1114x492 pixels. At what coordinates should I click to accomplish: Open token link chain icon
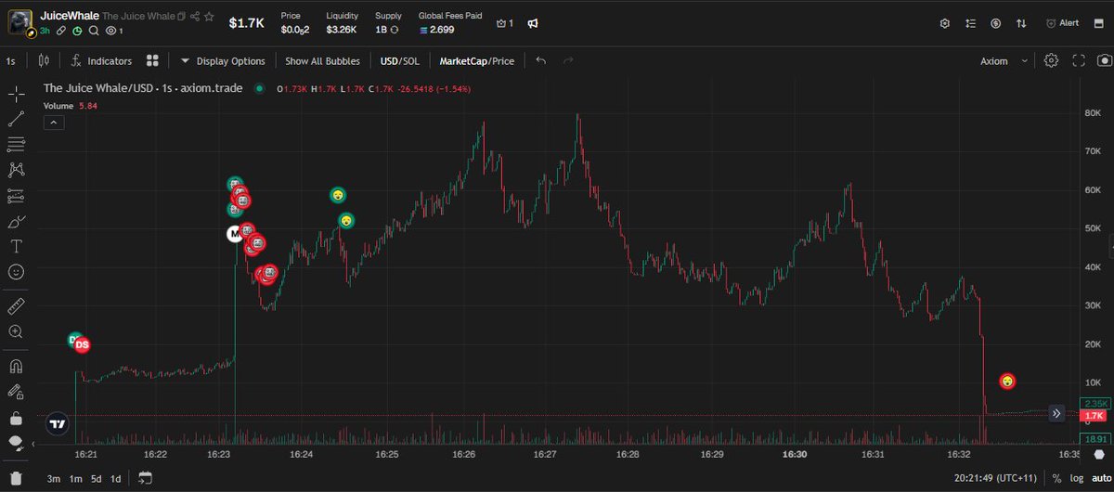(x=61, y=31)
